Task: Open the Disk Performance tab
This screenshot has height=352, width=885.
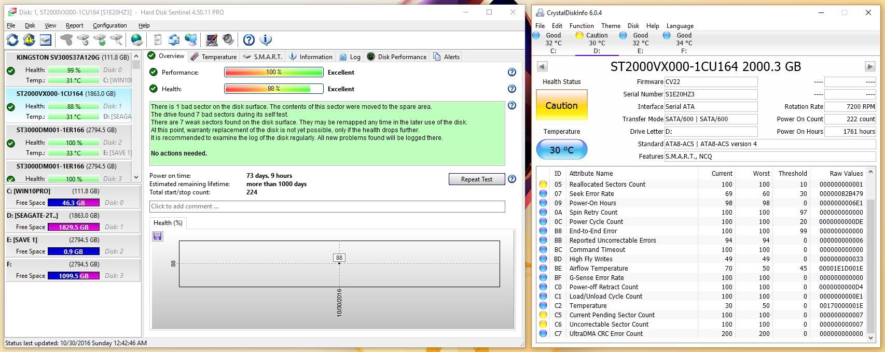Action: (x=397, y=57)
